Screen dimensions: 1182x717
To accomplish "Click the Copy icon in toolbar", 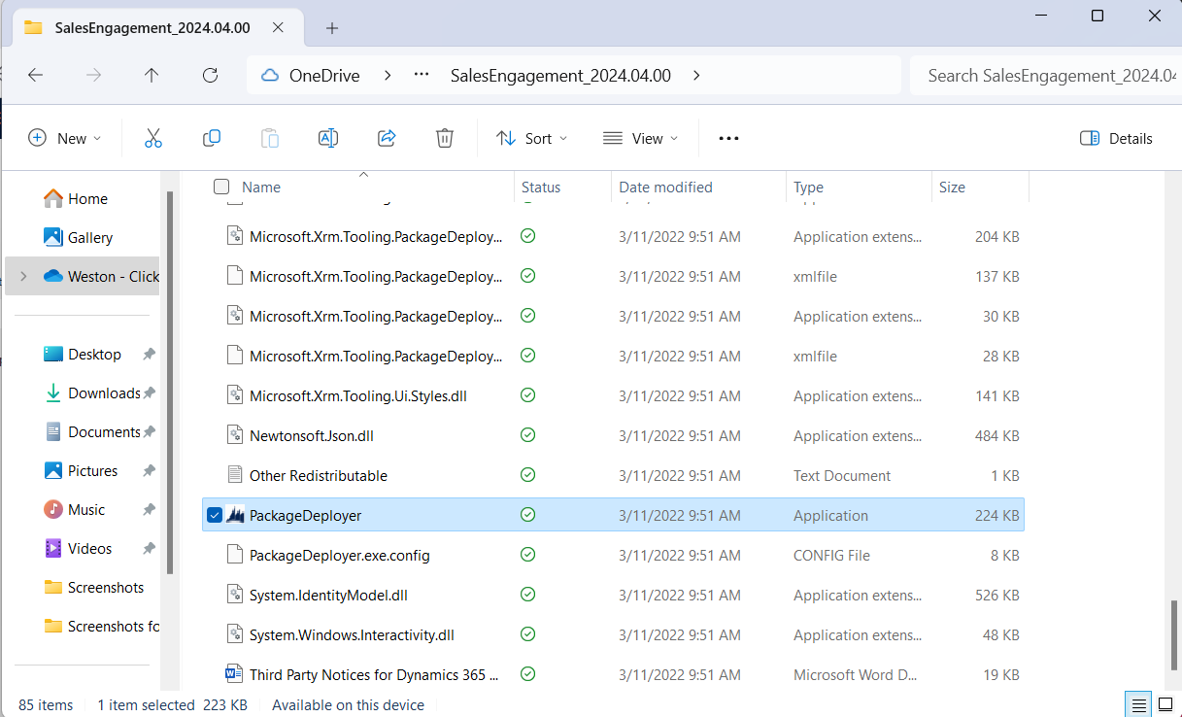I will pyautogui.click(x=212, y=138).
